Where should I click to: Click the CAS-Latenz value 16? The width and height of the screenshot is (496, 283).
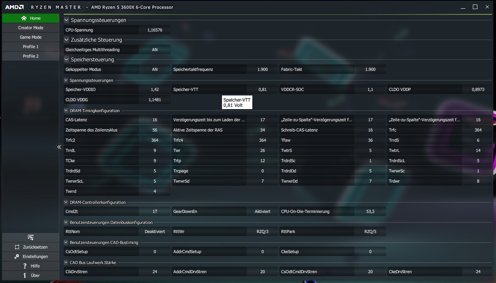(155, 120)
